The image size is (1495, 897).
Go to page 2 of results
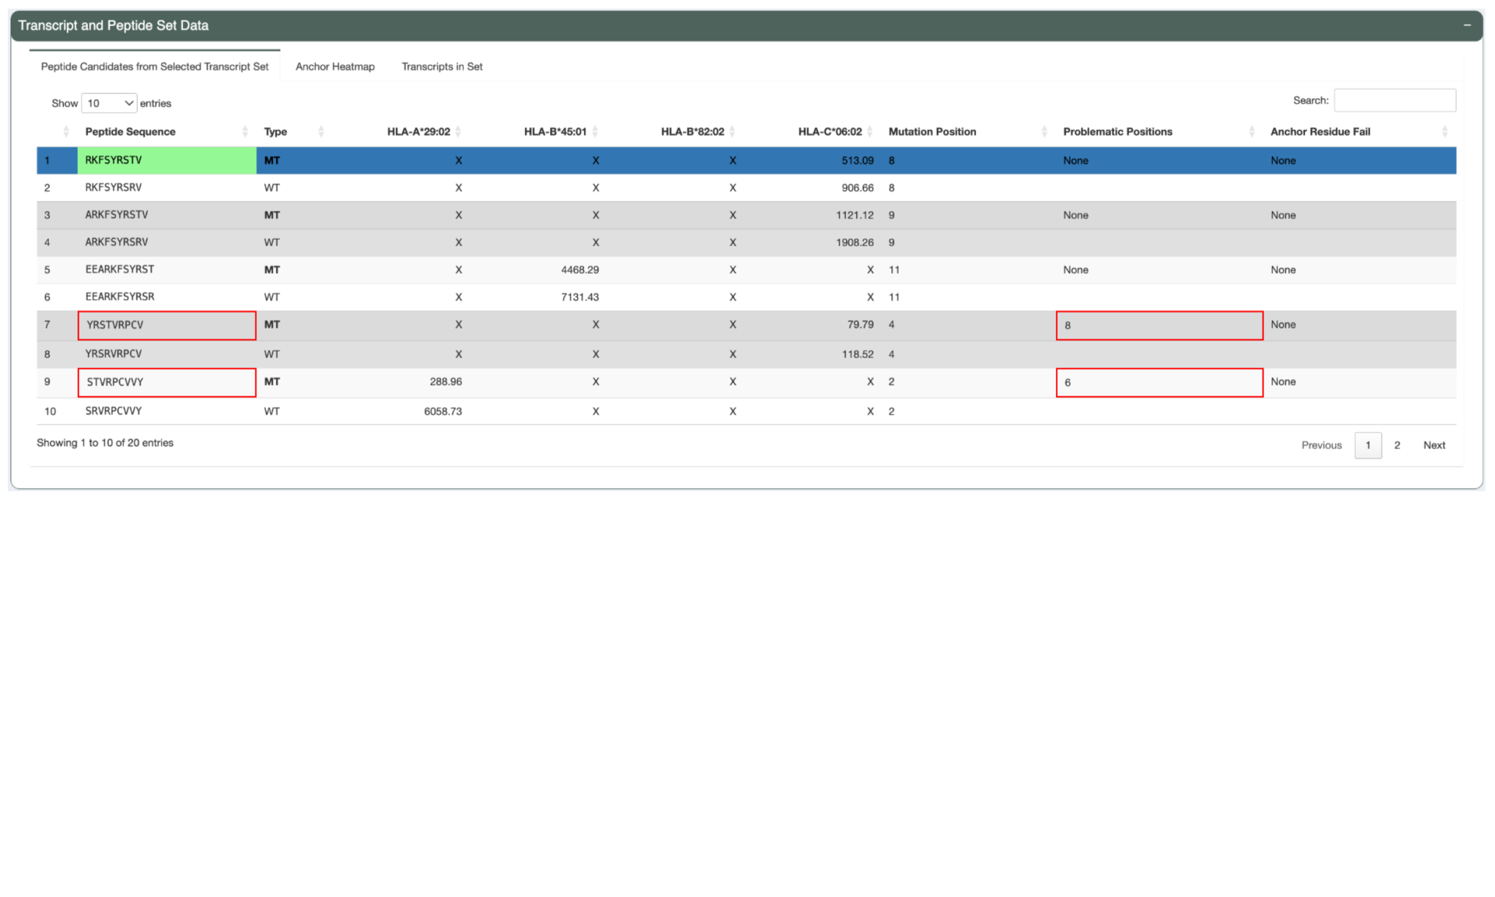click(1397, 445)
